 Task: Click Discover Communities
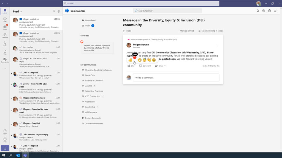92,124
